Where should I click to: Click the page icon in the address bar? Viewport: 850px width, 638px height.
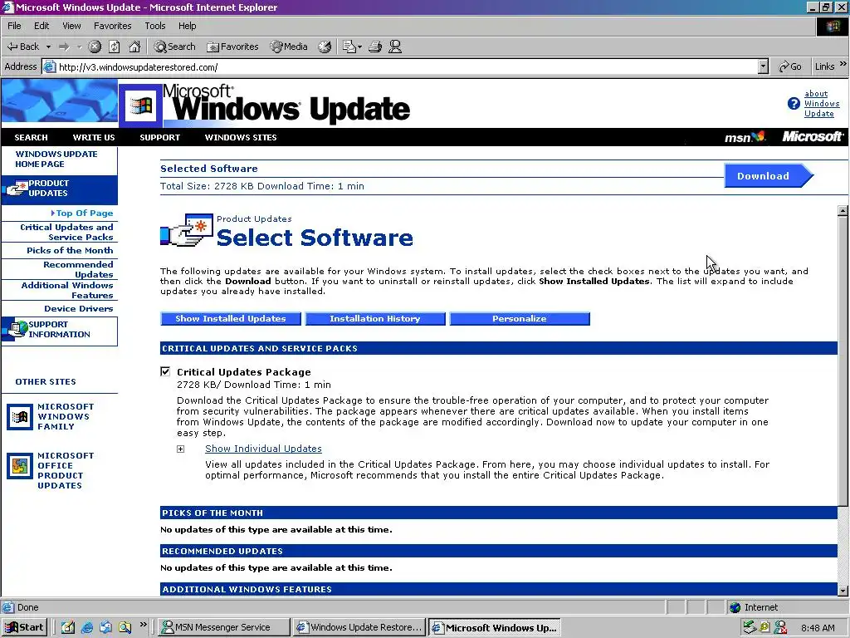49,66
